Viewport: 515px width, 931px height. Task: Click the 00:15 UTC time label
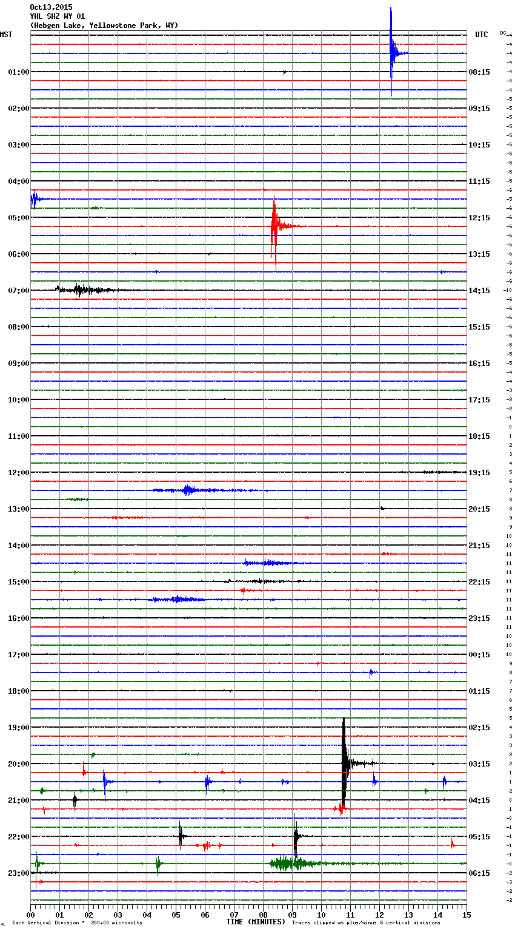click(479, 655)
